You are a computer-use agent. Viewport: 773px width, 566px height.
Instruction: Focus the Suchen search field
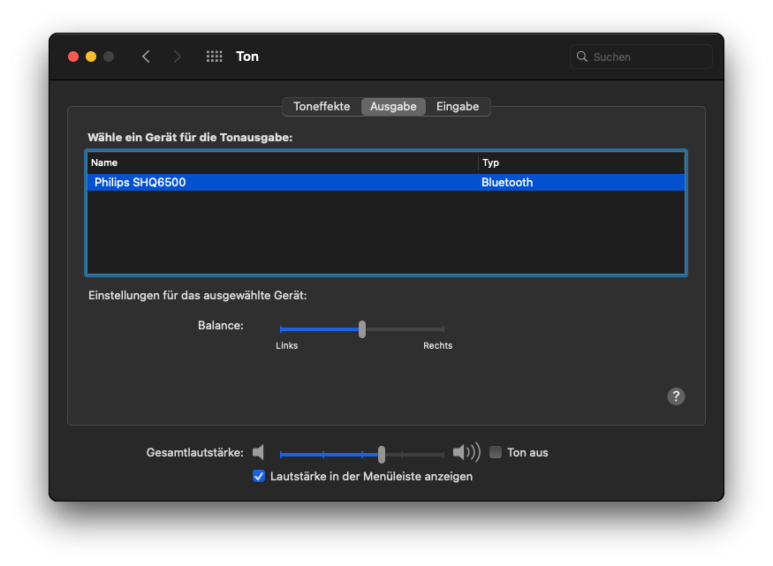point(640,57)
